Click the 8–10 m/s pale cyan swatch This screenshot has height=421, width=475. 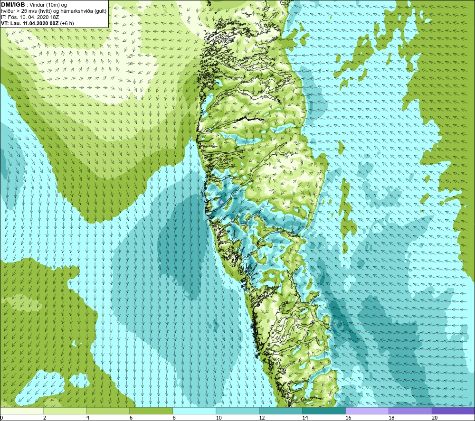pos(194,411)
